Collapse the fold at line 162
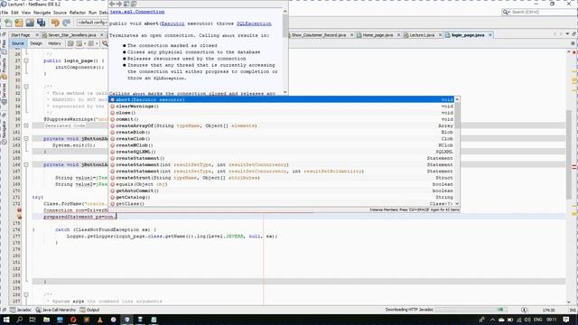Screen dimensions: 578x325 [x=26, y=138]
